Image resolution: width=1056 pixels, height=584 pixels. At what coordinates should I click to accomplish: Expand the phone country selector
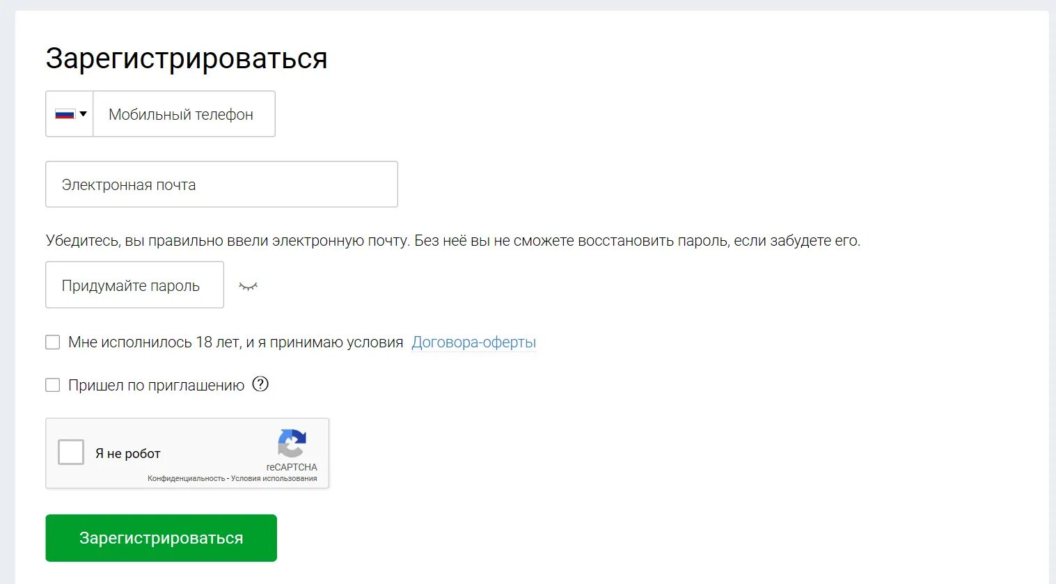coord(69,113)
